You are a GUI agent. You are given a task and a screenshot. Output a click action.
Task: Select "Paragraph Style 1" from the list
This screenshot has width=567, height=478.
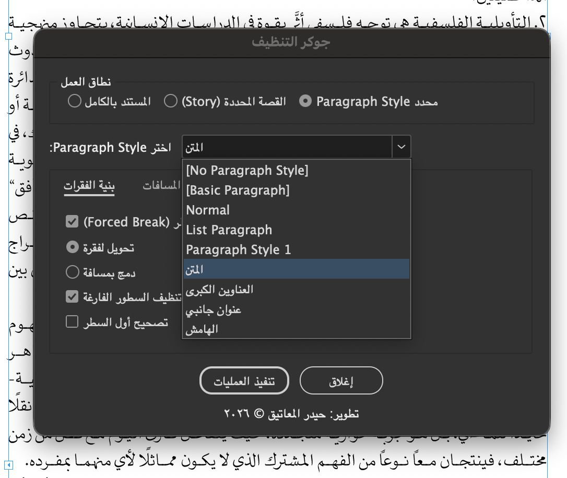click(239, 249)
